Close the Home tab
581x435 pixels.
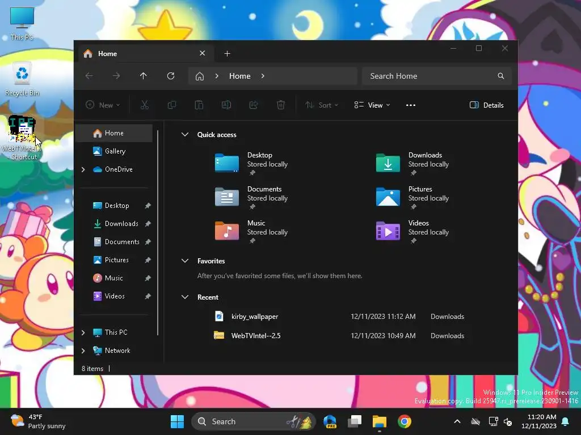click(x=203, y=53)
